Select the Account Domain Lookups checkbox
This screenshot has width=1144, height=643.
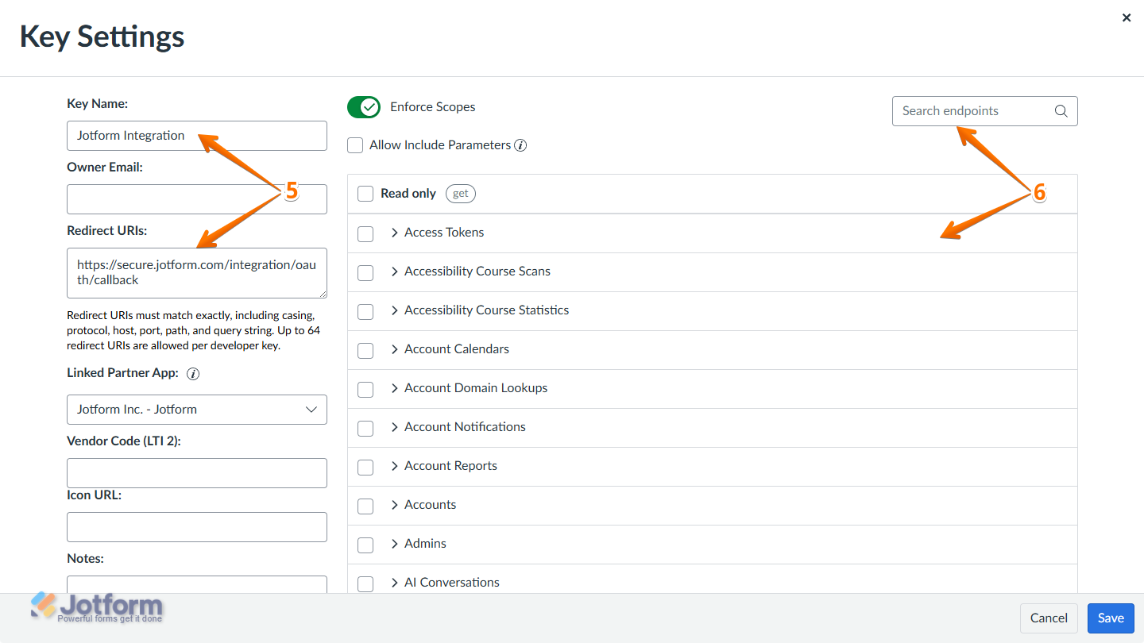tap(365, 389)
